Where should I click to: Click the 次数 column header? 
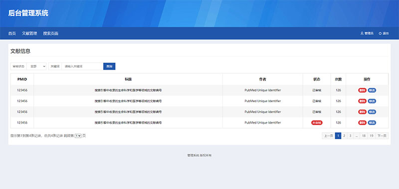point(338,79)
